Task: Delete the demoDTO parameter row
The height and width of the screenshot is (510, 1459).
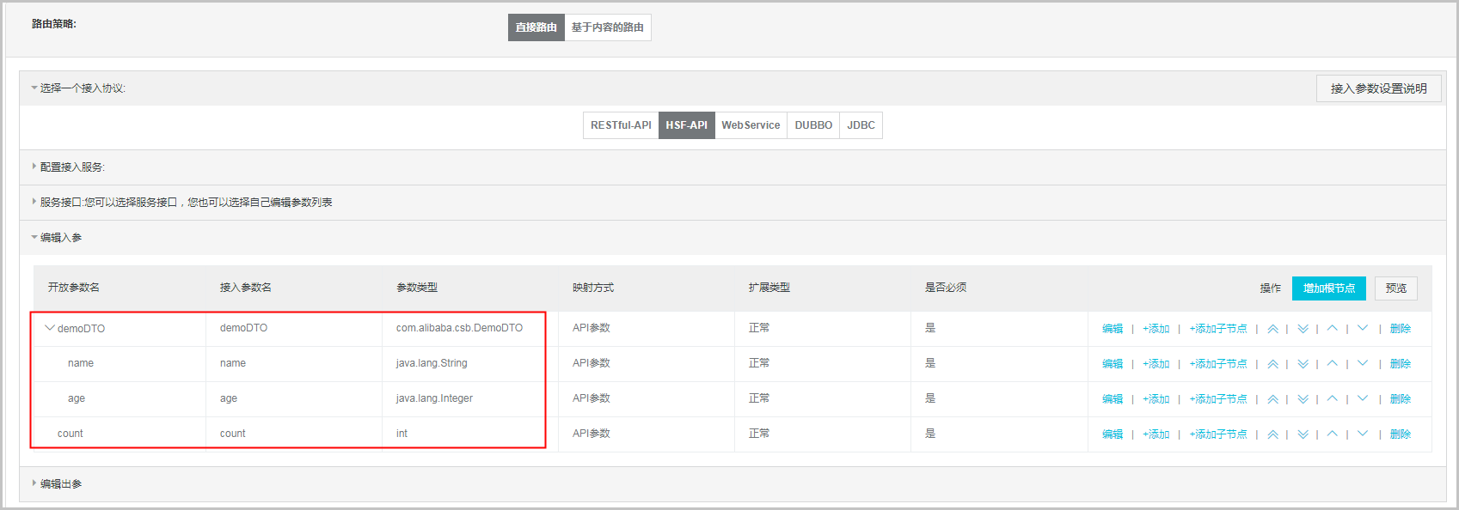Action: pyautogui.click(x=1401, y=329)
